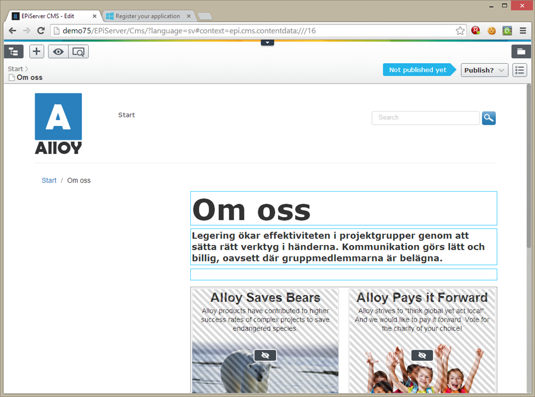Select the Start item in site navigation
The image size is (535, 397).
point(126,115)
